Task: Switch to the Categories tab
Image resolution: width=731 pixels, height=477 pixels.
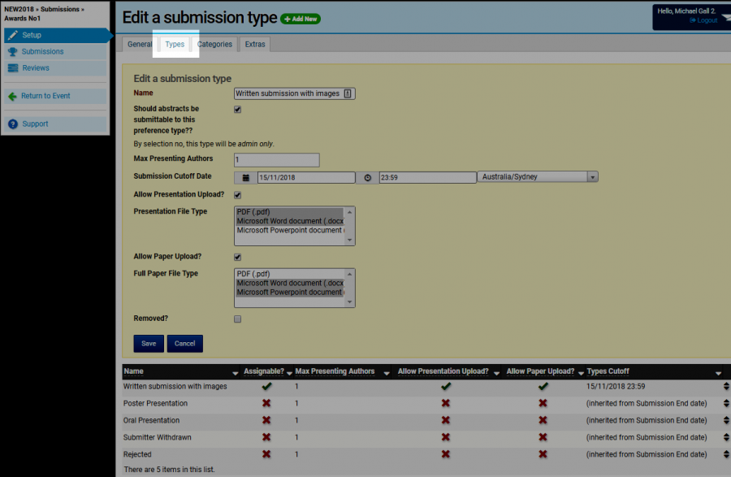Action: pos(214,45)
